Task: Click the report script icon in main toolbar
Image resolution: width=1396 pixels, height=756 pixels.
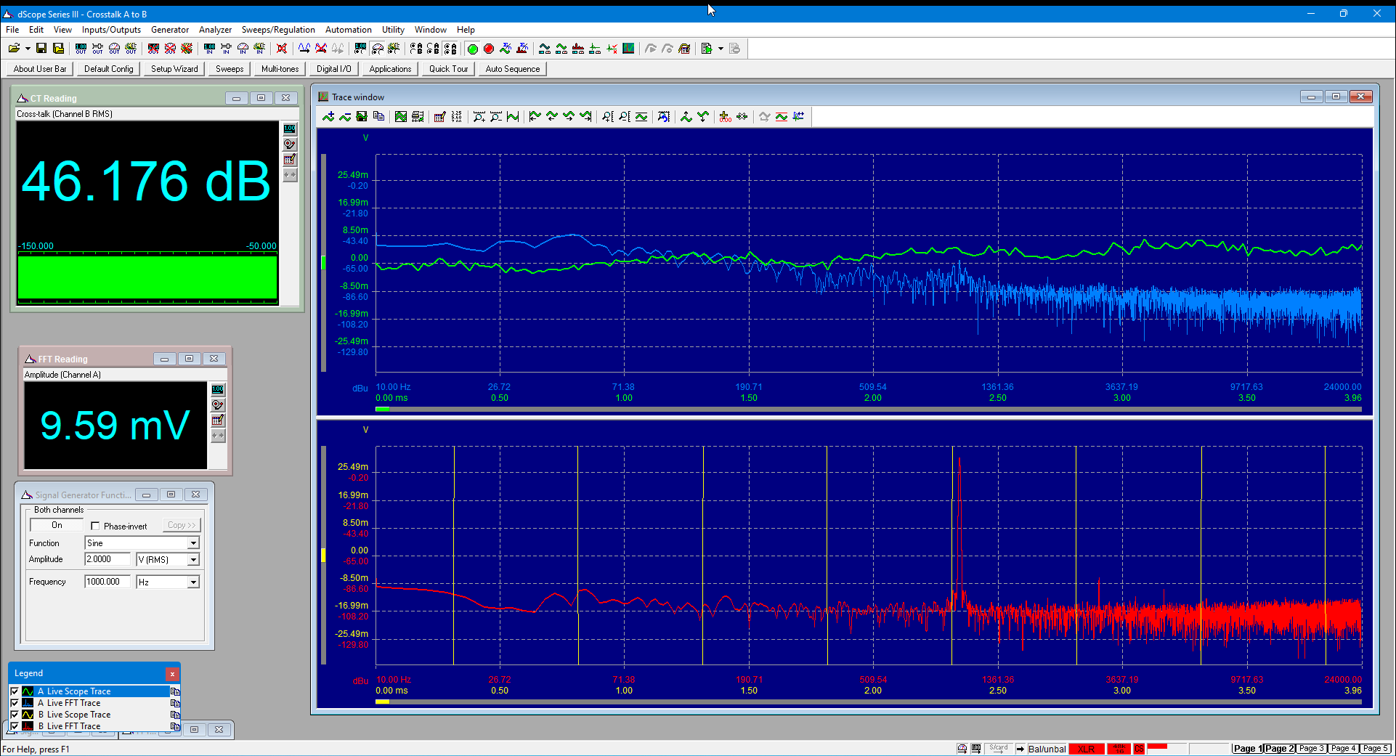Action: tap(707, 49)
